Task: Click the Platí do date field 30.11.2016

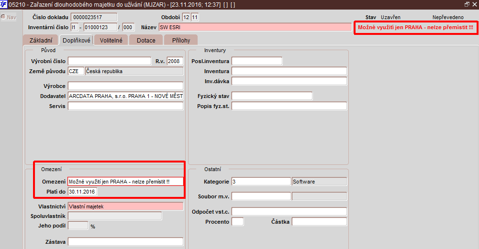Action: (82, 192)
